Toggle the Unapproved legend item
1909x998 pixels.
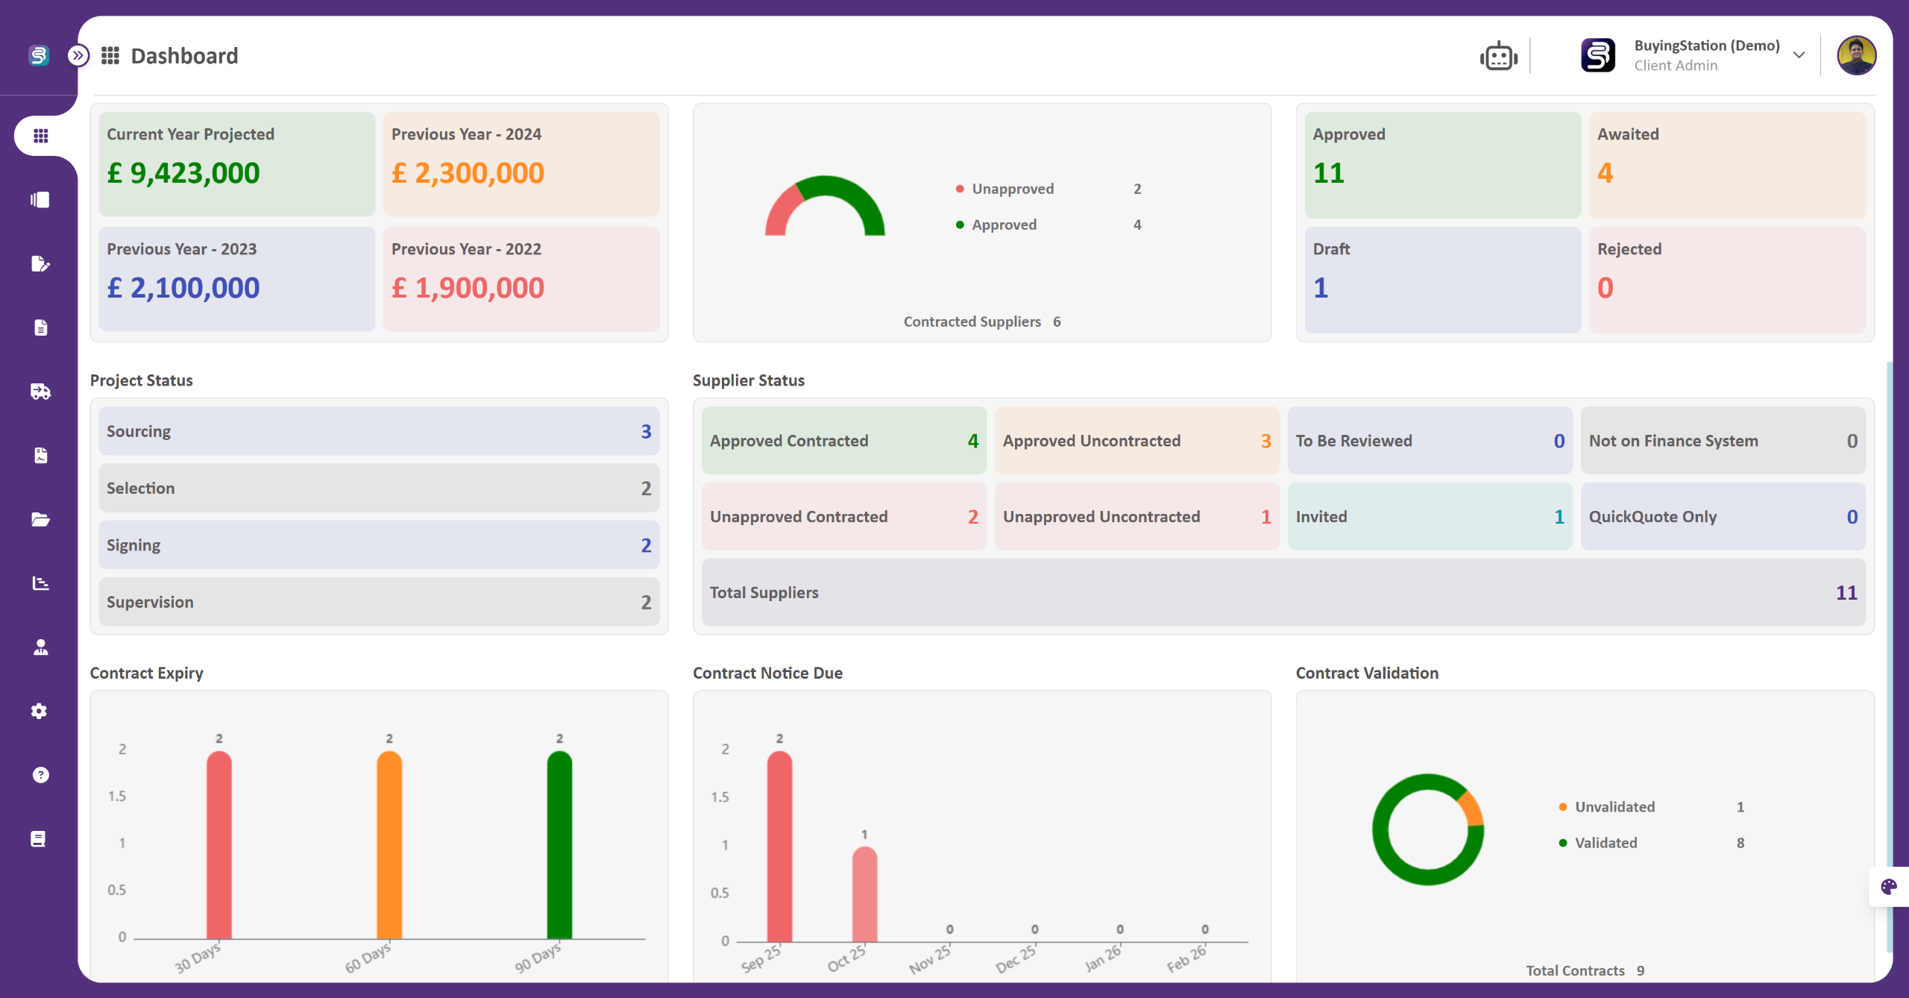[x=1012, y=189]
